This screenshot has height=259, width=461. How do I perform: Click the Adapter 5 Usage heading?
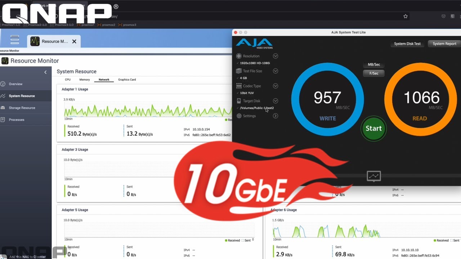(x=75, y=210)
